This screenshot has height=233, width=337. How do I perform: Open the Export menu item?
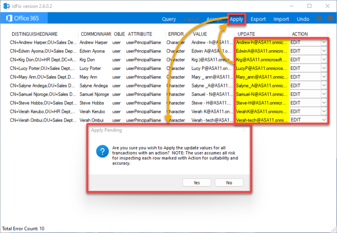pos(258,19)
